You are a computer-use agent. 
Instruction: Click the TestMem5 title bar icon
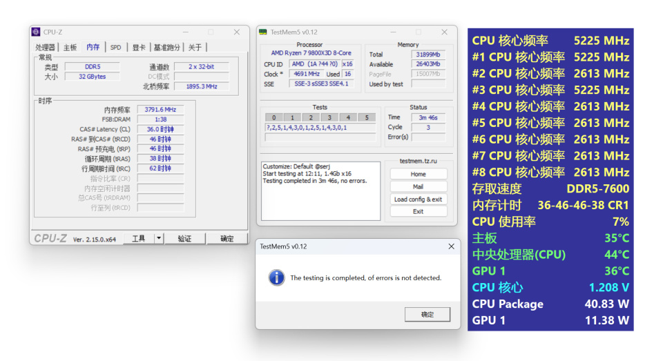point(263,32)
